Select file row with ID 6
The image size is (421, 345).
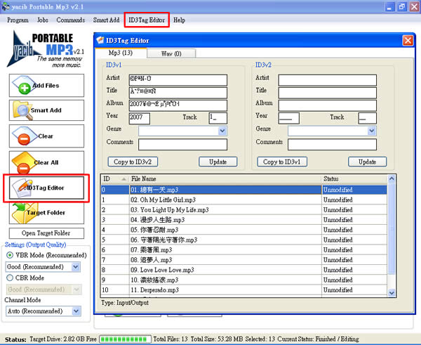click(244, 250)
